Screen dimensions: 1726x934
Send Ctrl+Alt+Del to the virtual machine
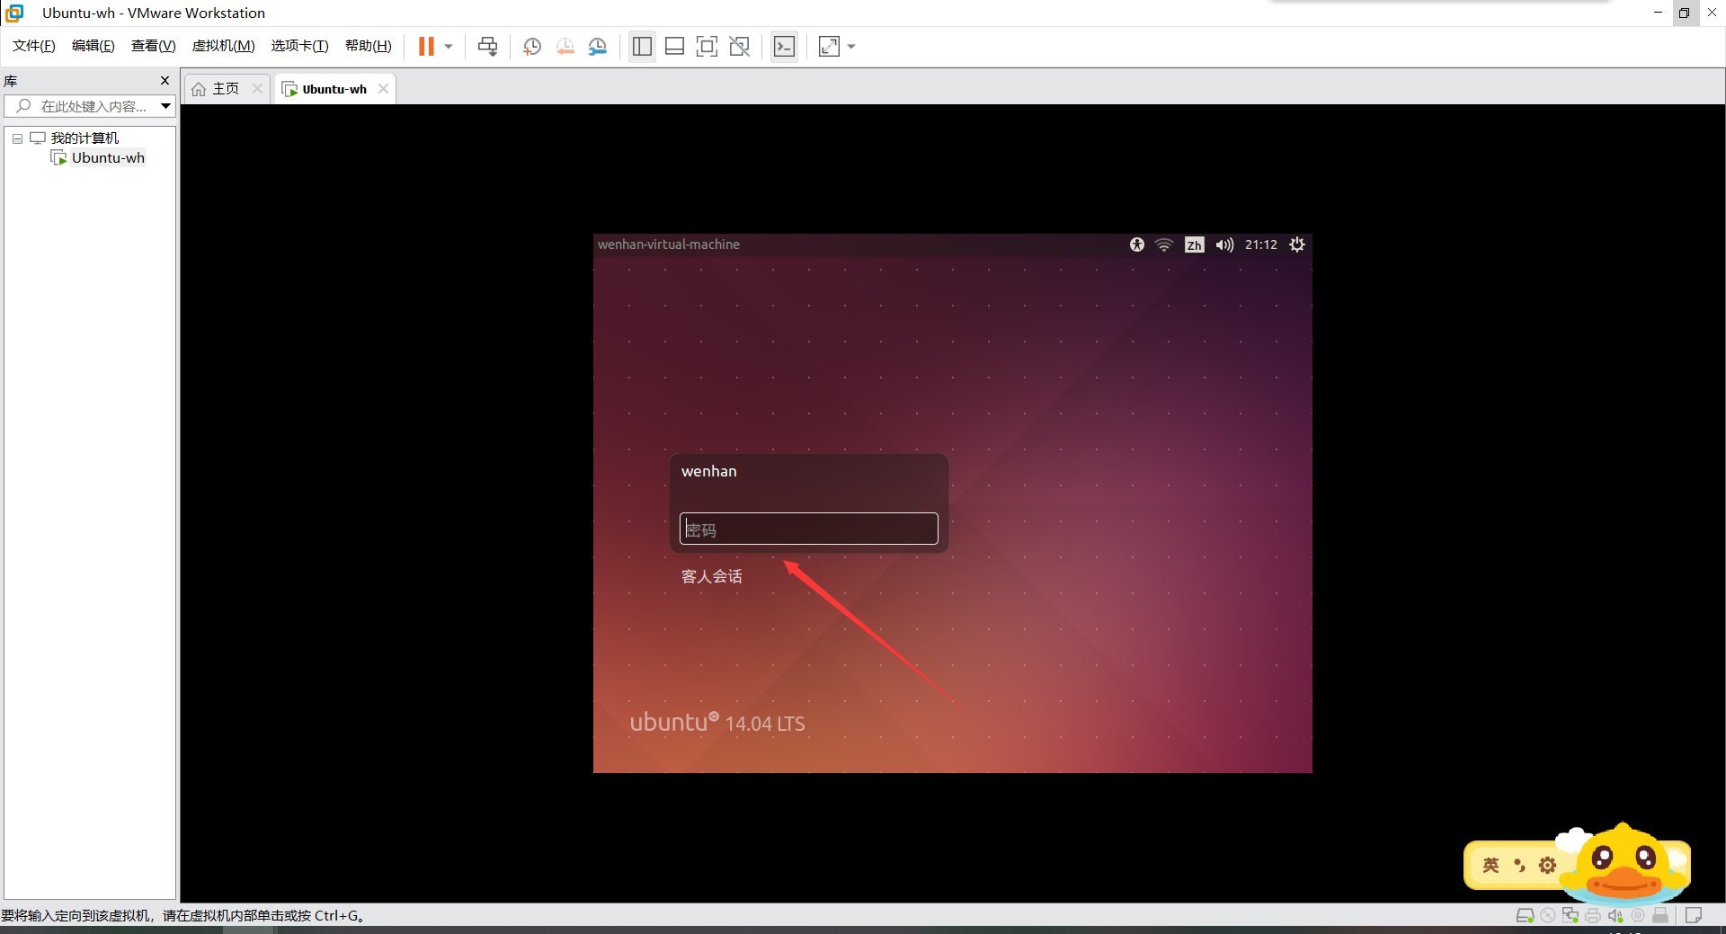click(487, 47)
